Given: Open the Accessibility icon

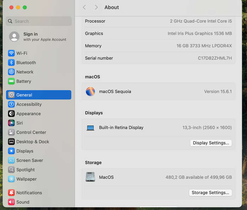Looking at the screenshot, I should tap(11, 104).
